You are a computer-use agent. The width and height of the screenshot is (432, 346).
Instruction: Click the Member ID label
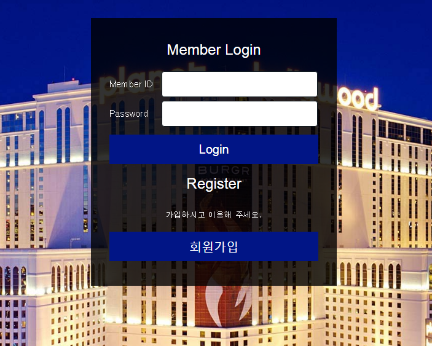[x=131, y=84]
